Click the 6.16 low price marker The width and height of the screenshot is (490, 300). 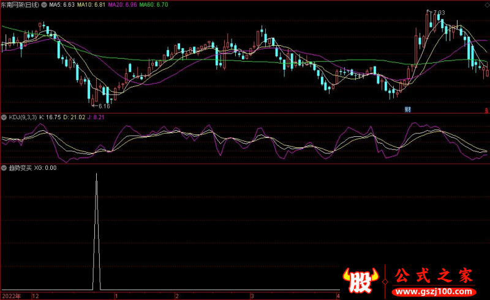tap(102, 106)
